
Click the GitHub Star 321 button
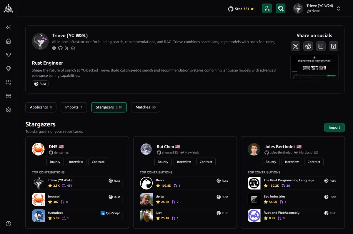241,9
